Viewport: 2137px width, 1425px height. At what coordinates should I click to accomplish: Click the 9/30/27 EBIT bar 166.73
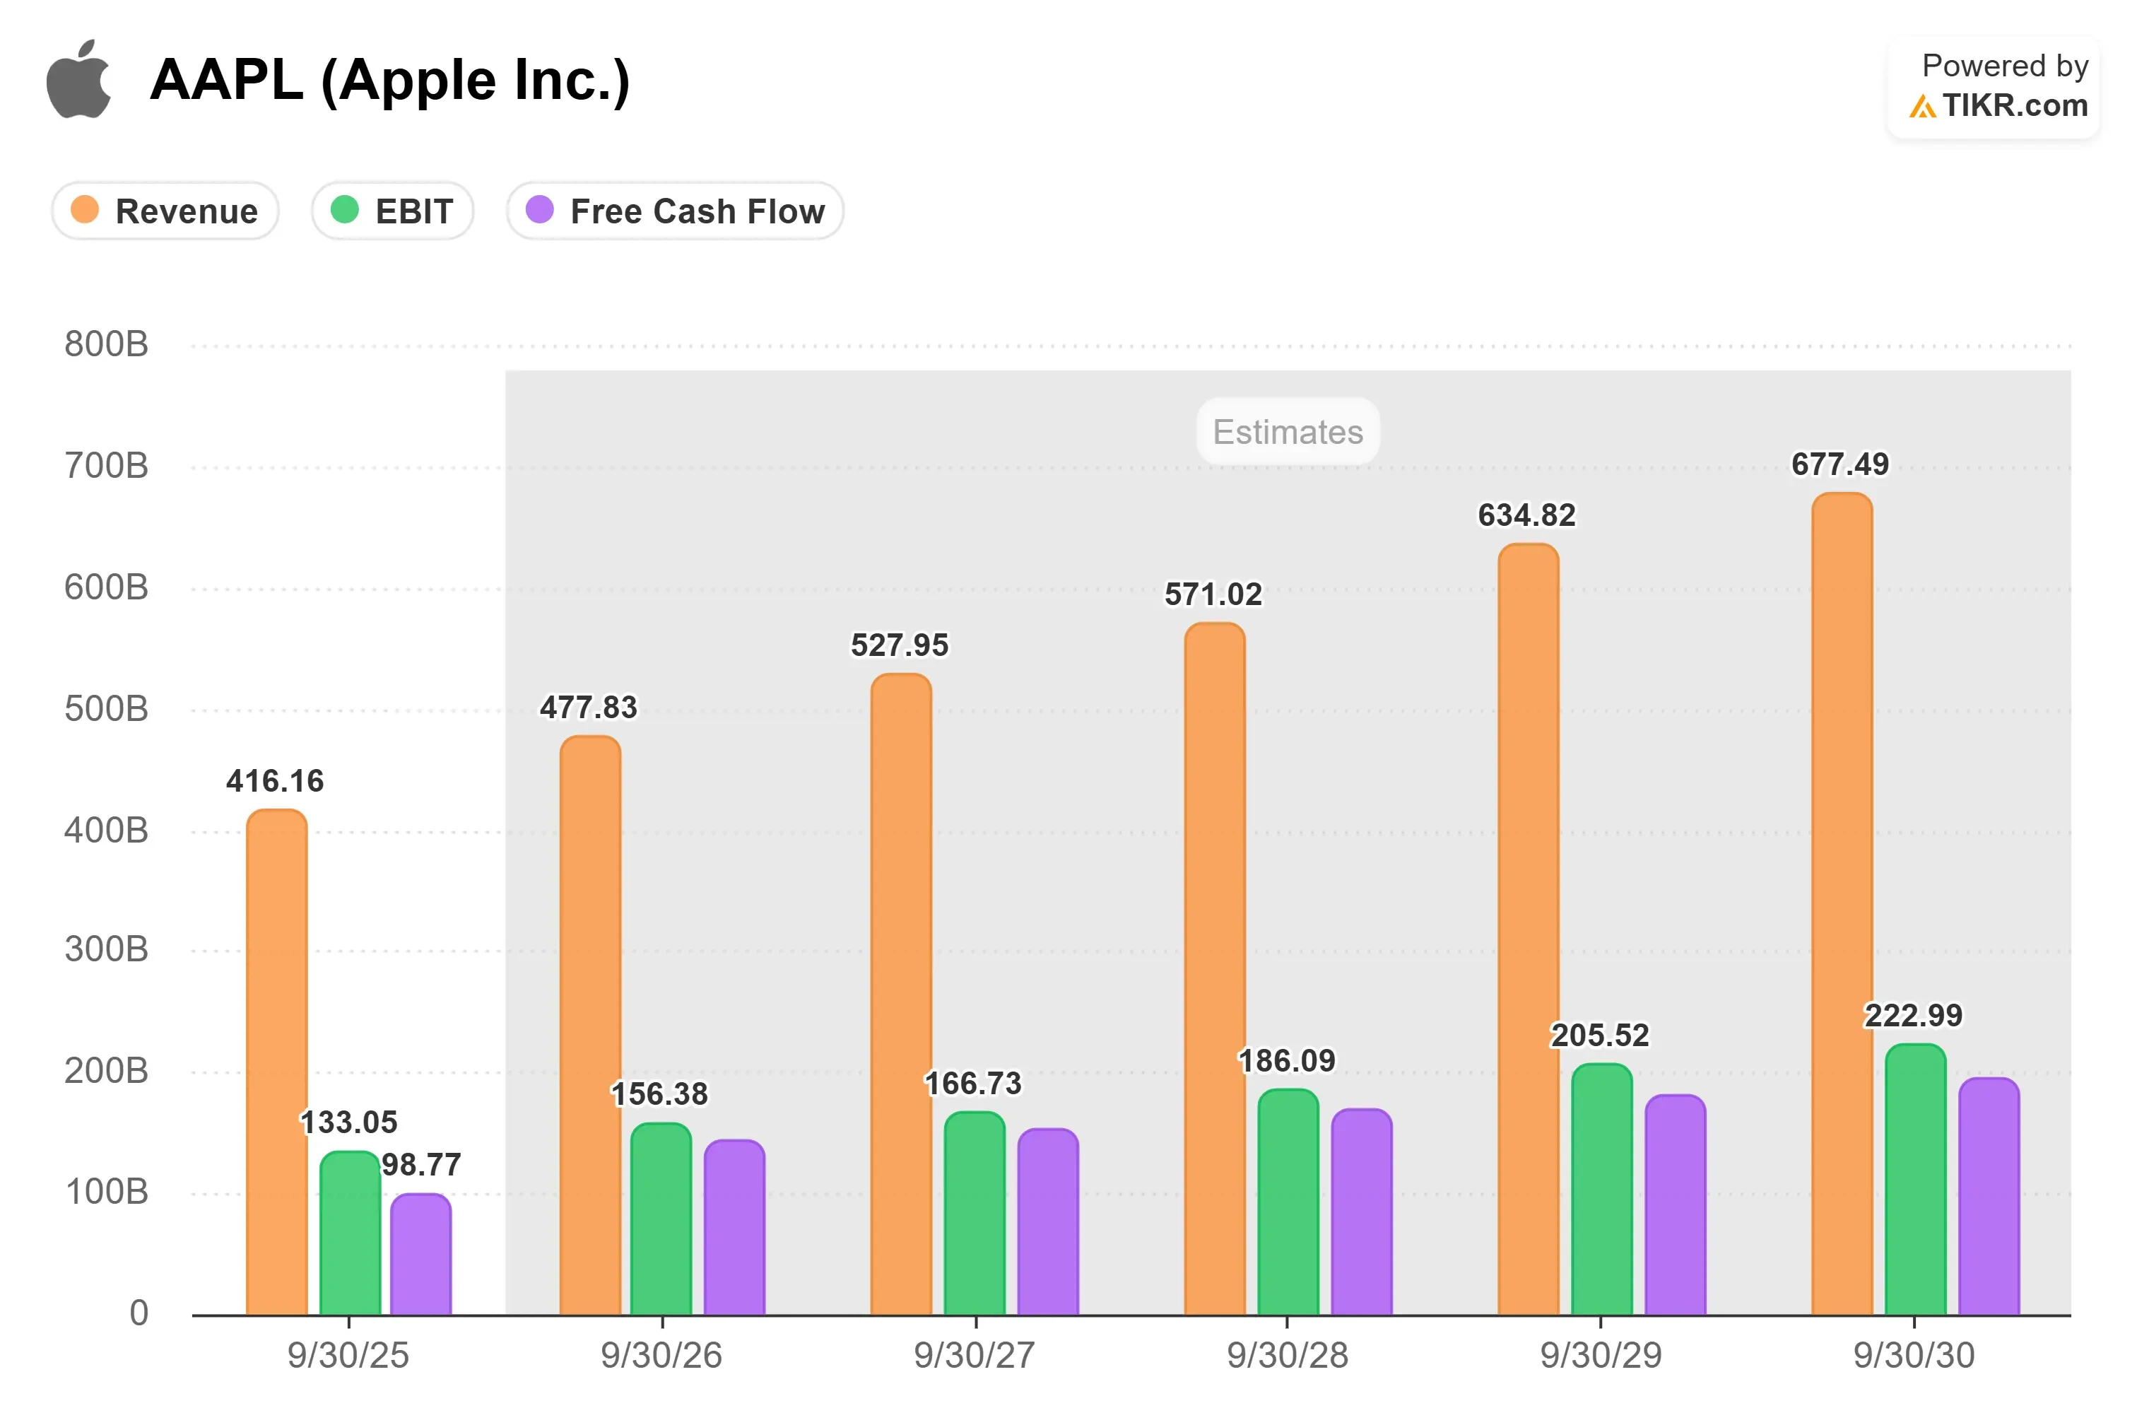click(x=975, y=1213)
